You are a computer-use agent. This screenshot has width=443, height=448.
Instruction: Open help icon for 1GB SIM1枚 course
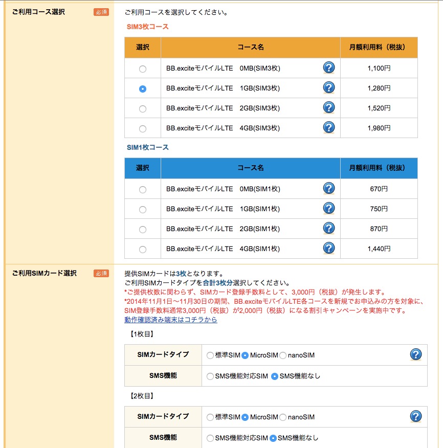point(329,209)
